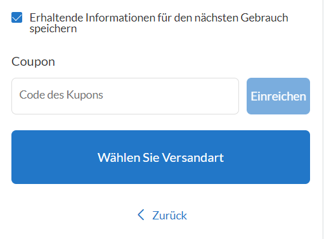Uncheck the save information checkbox

click(x=17, y=17)
